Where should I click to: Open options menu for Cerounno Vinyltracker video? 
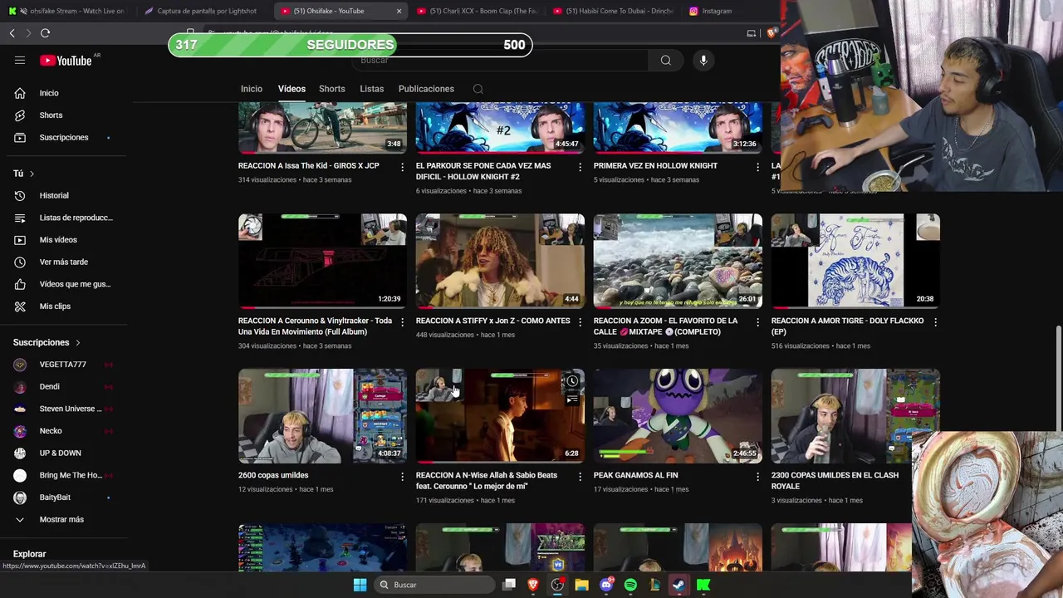(x=402, y=322)
